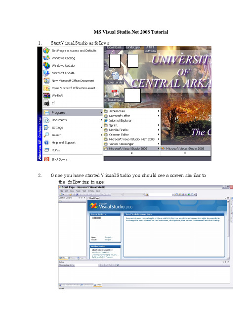This screenshot has width=248, height=321.
Task: Launch Internet Explorer from Programs
Action: point(132,120)
